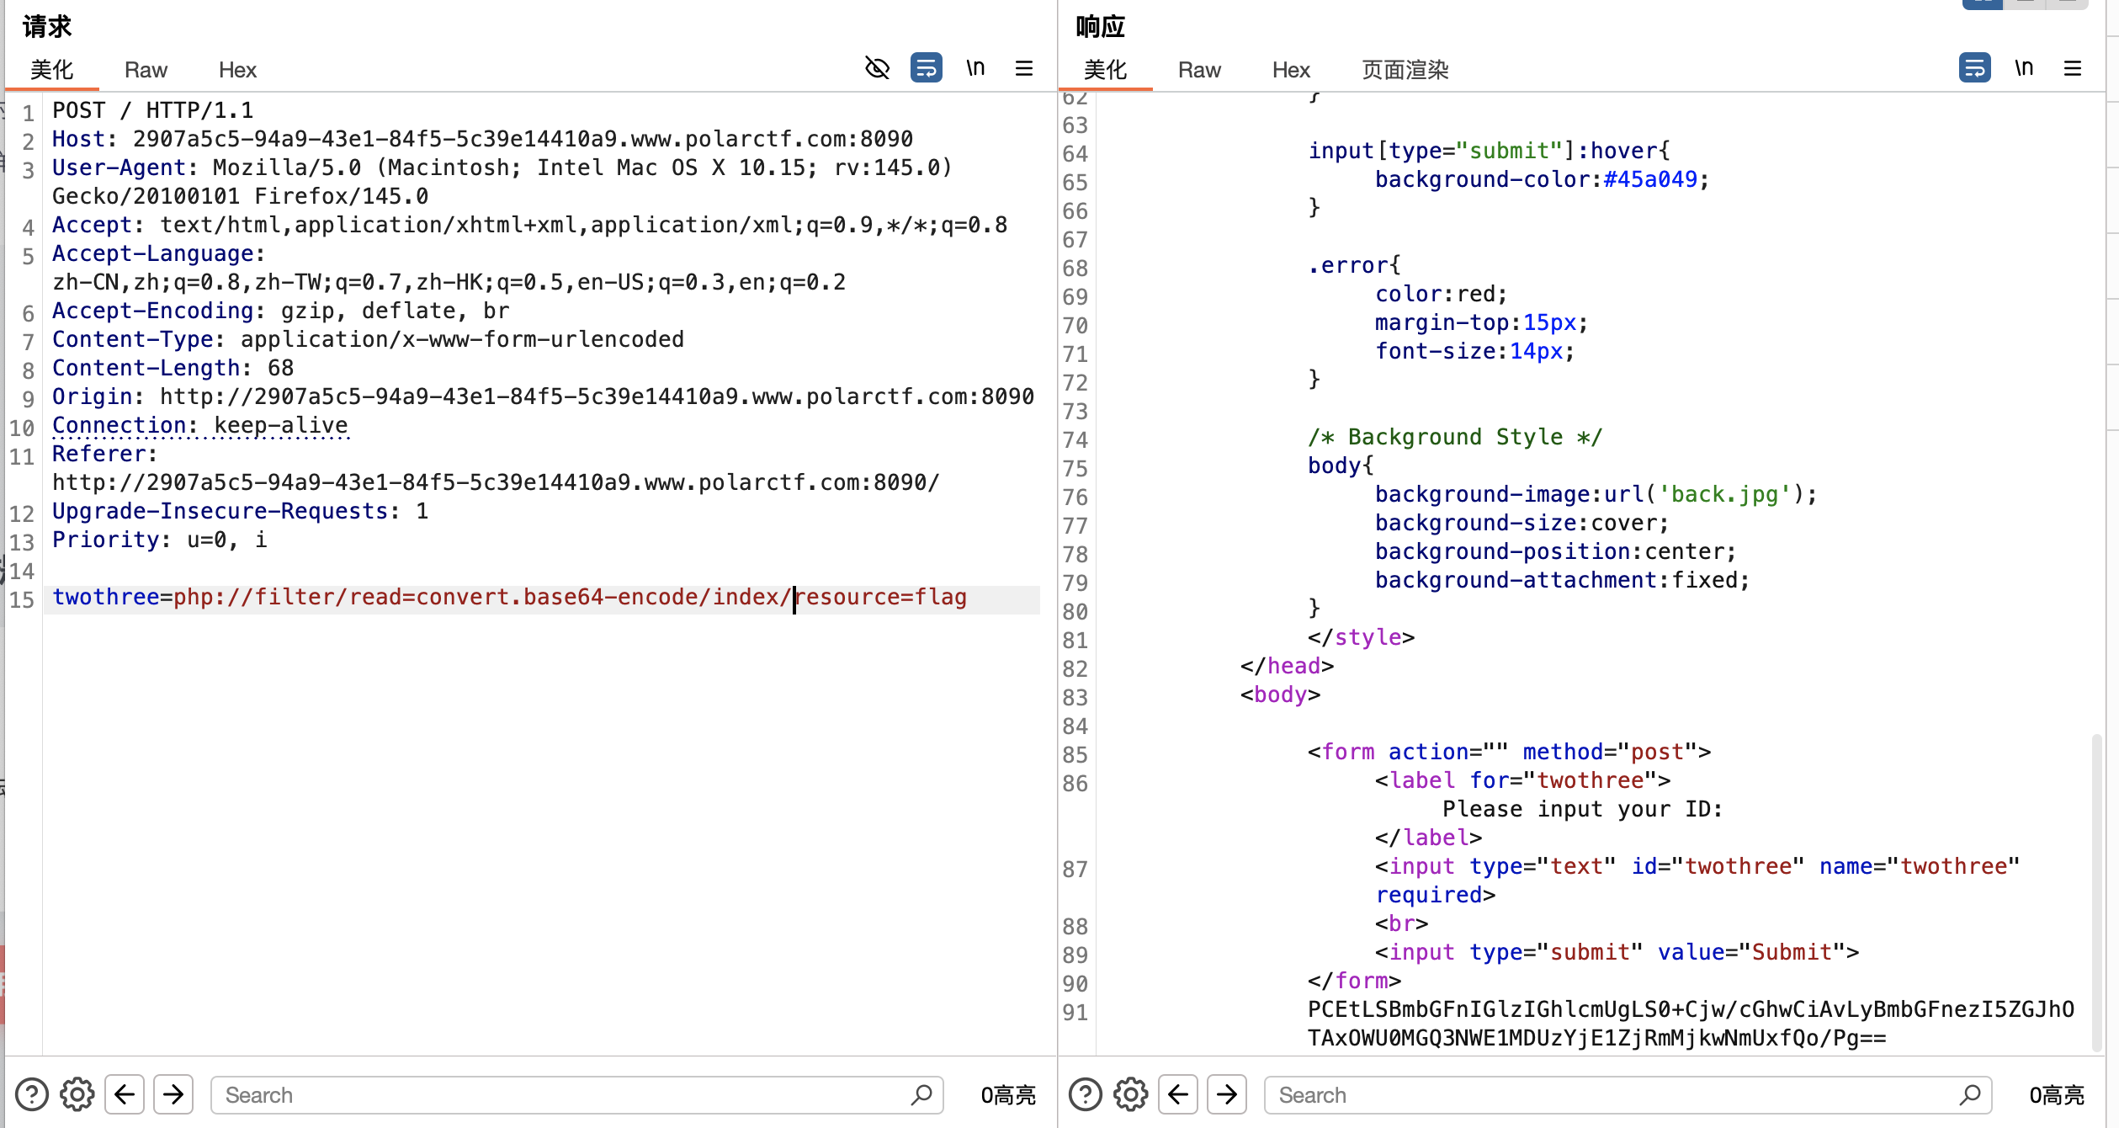Click request panel help question mark icon

32,1094
